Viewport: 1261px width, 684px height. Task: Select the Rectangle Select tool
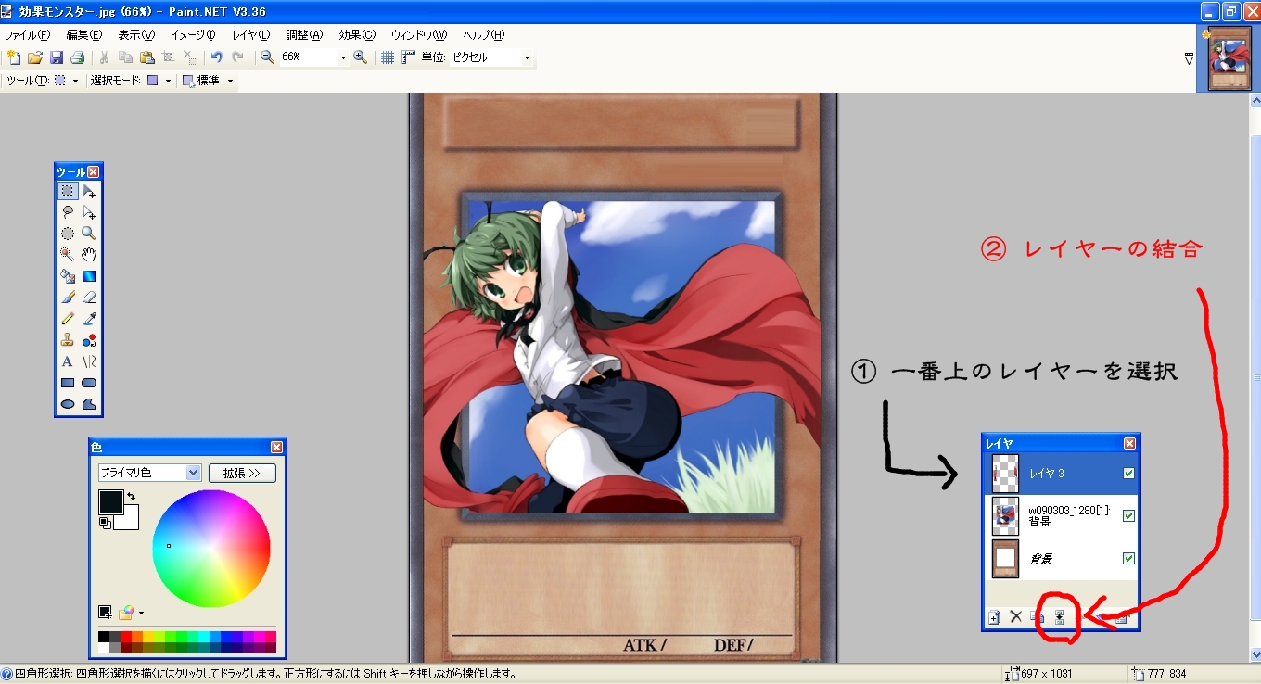tap(68, 191)
